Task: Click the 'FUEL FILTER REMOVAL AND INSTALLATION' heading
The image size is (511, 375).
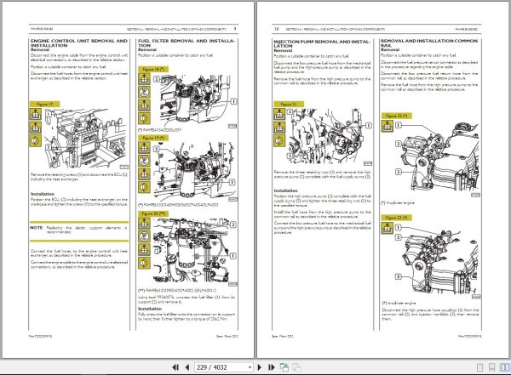Action: (186, 43)
